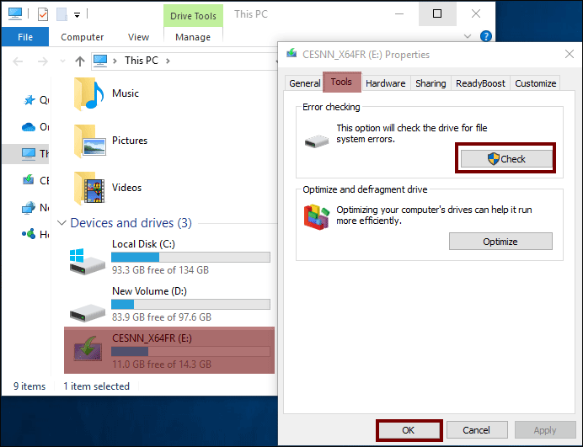Viewport: 583px width, 447px height.
Task: Collapse the Devices and drives group
Action: tap(62, 223)
